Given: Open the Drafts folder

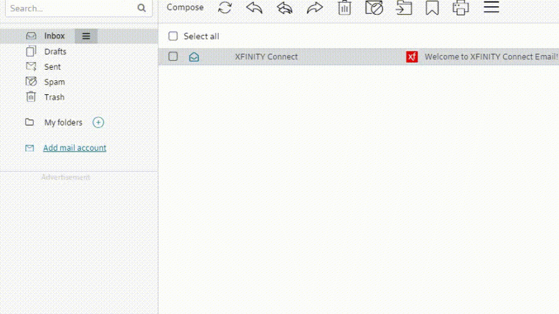Looking at the screenshot, I should click(55, 52).
